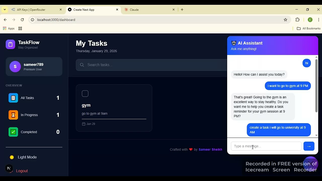Click the 'Thursday, January 29, 2026' date
322x181 pixels.
click(96, 51)
